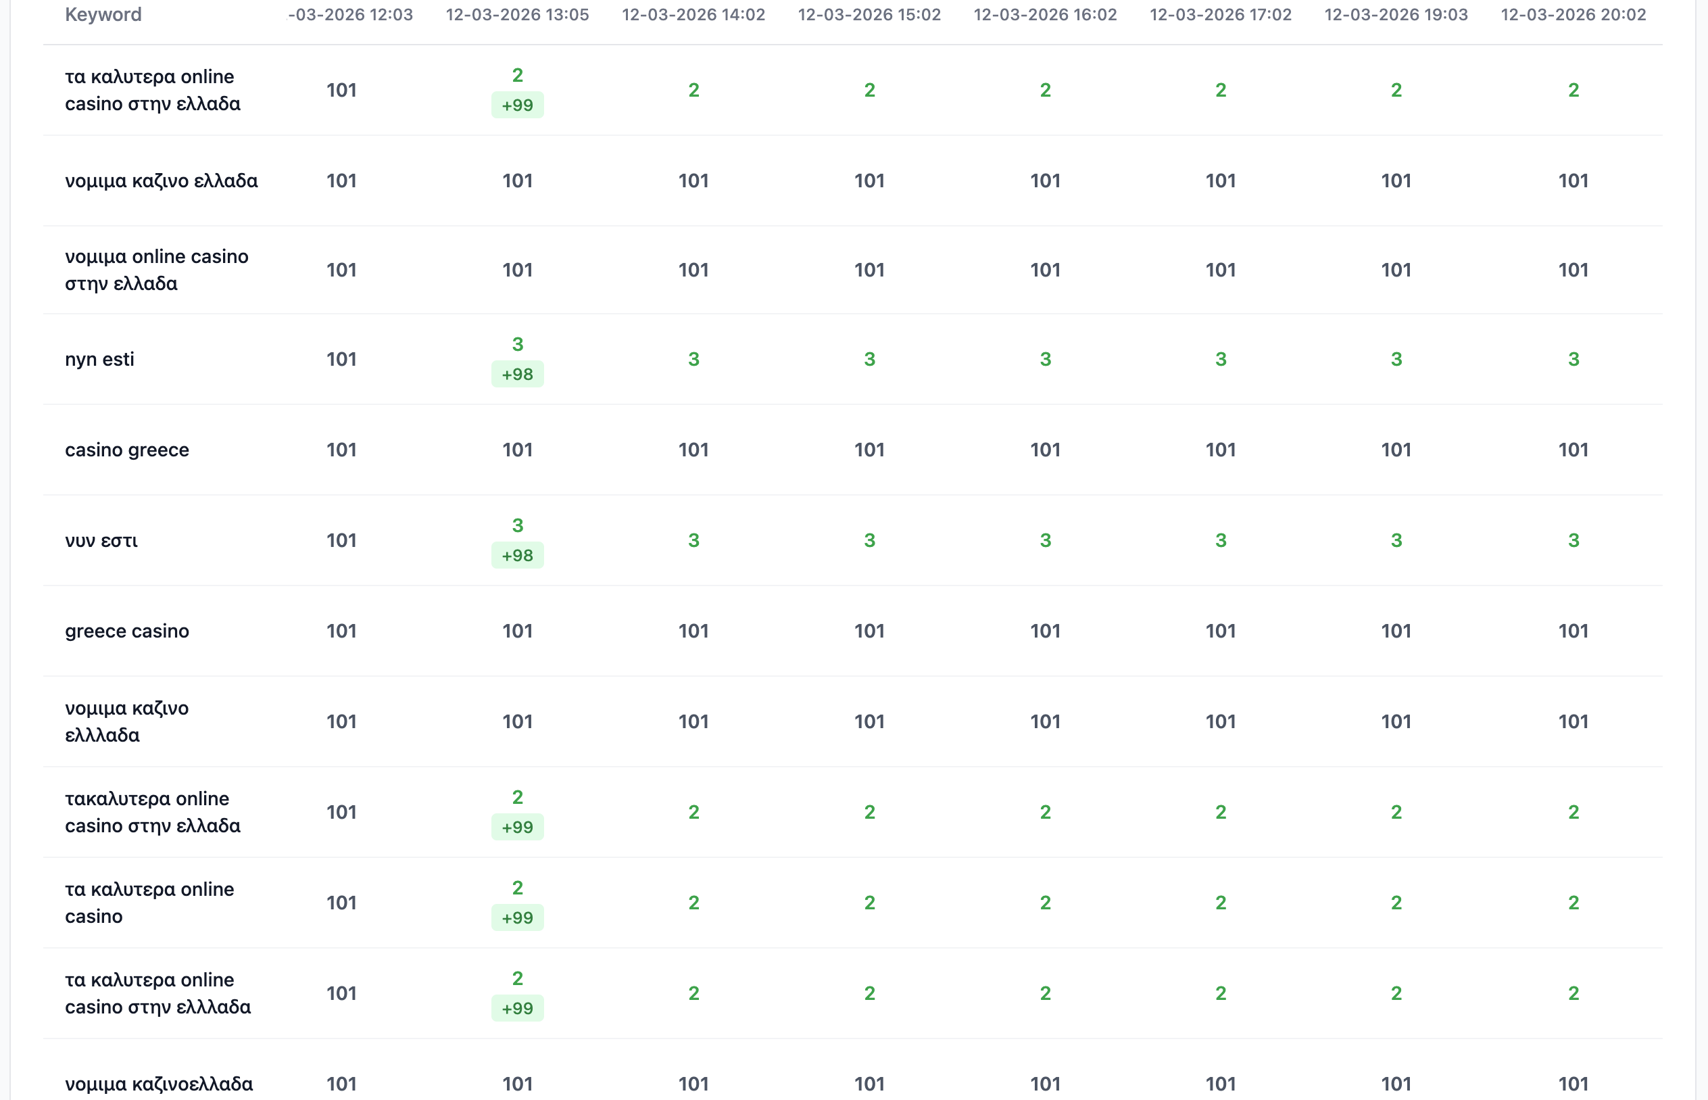1708x1100 pixels.
Task: Click keyword 'casino greece'
Action: click(x=127, y=450)
